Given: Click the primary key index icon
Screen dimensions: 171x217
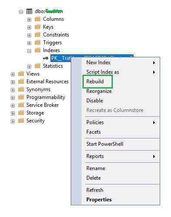Looking at the screenshot, I should tap(46, 58).
